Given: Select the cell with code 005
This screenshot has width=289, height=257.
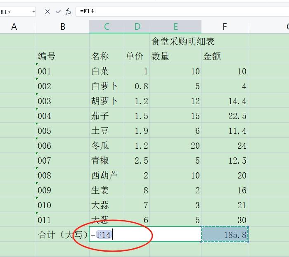Looking at the screenshot, I should (x=63, y=131).
